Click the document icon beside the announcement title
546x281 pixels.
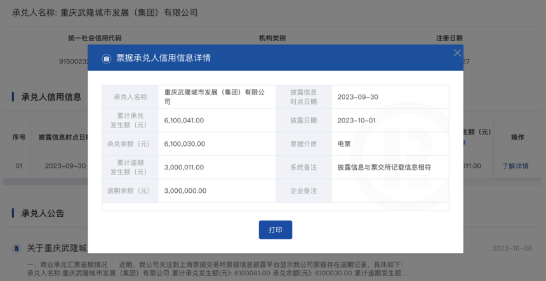[17, 248]
